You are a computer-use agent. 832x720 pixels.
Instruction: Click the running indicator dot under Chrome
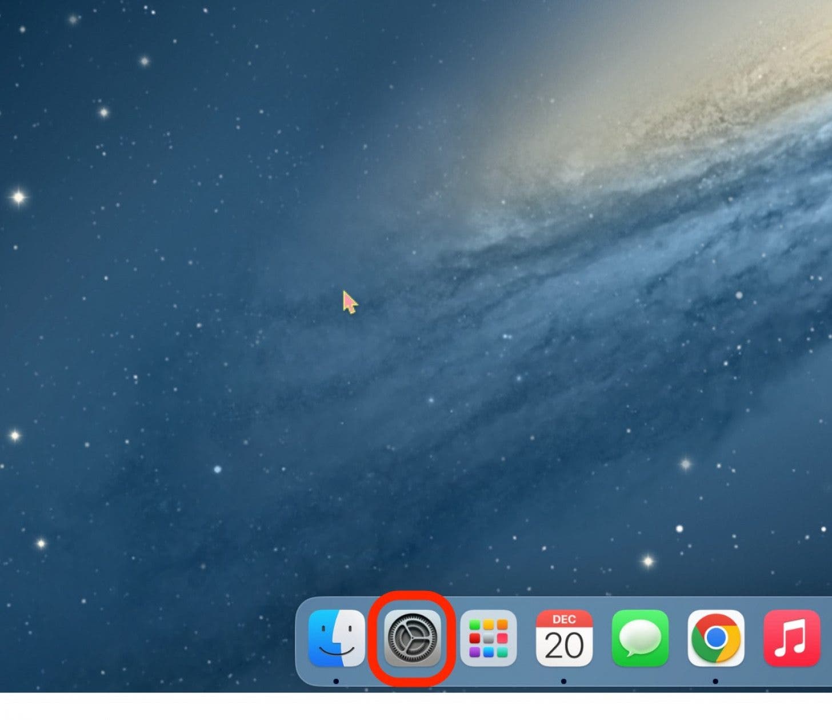pos(715,681)
